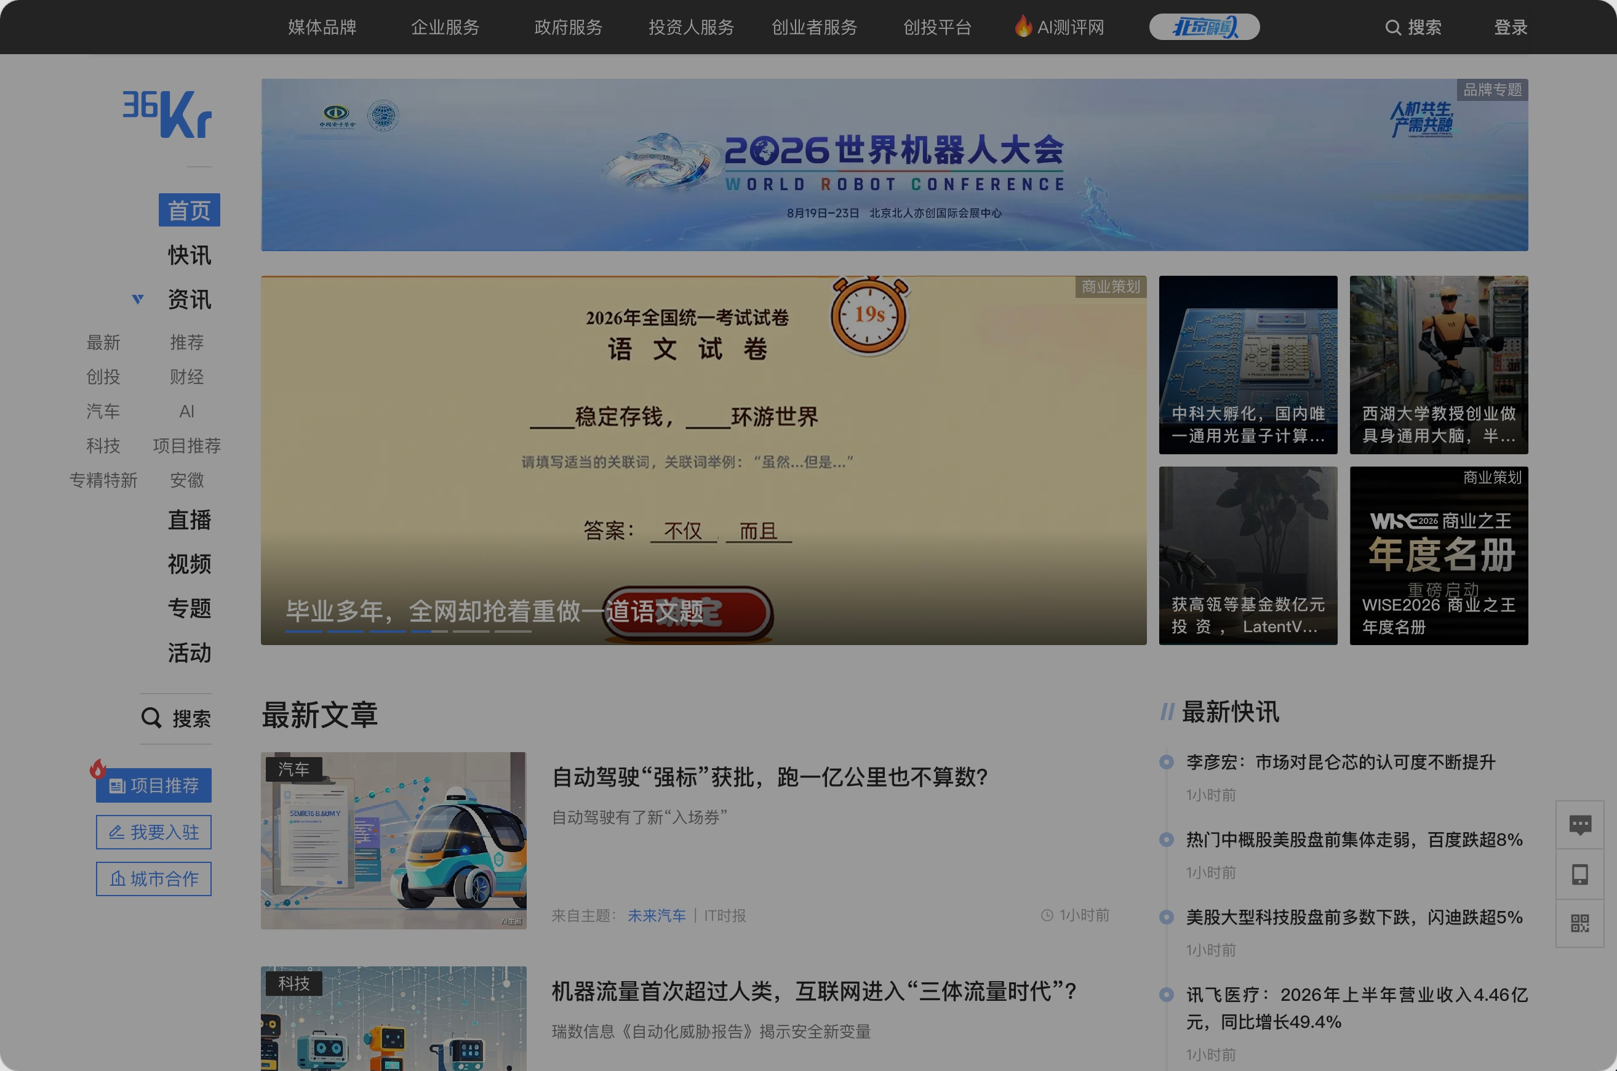Screen dimensions: 1617x1071
Task: Open the 媒体品牌 top menu
Action: point(322,27)
